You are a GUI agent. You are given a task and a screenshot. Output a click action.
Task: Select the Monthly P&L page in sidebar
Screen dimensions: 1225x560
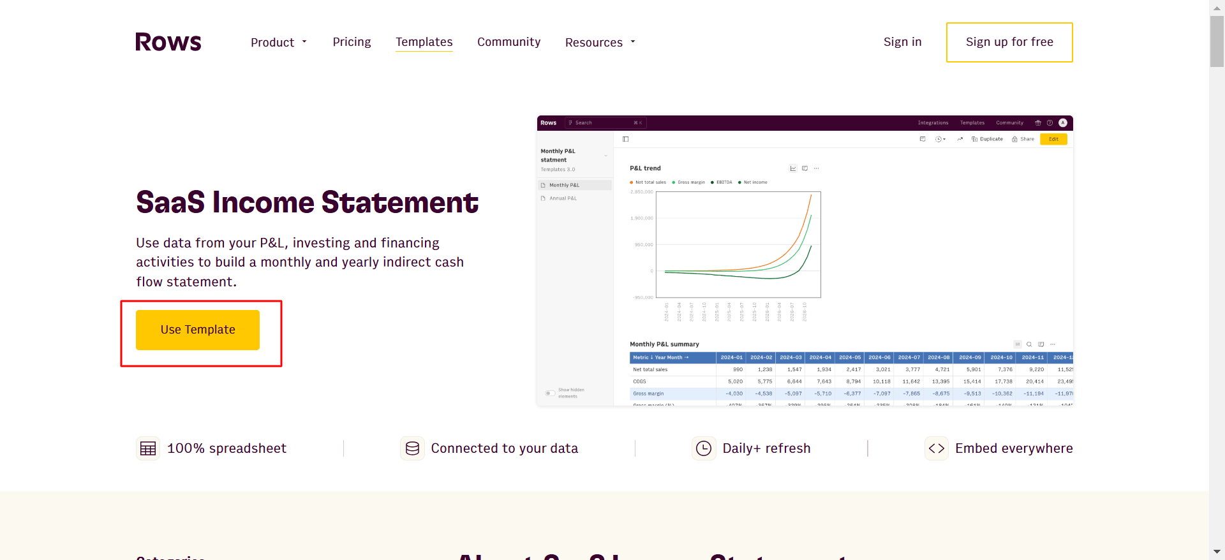tap(575, 185)
